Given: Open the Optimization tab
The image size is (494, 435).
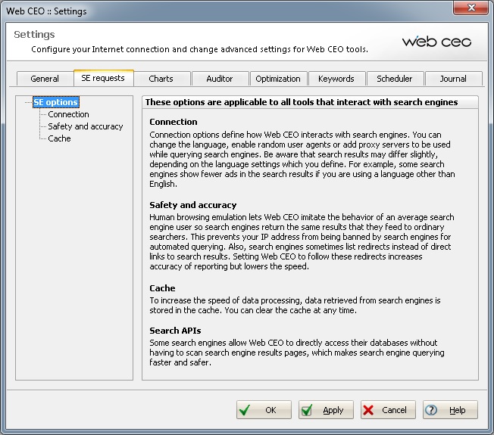Looking at the screenshot, I should (278, 79).
